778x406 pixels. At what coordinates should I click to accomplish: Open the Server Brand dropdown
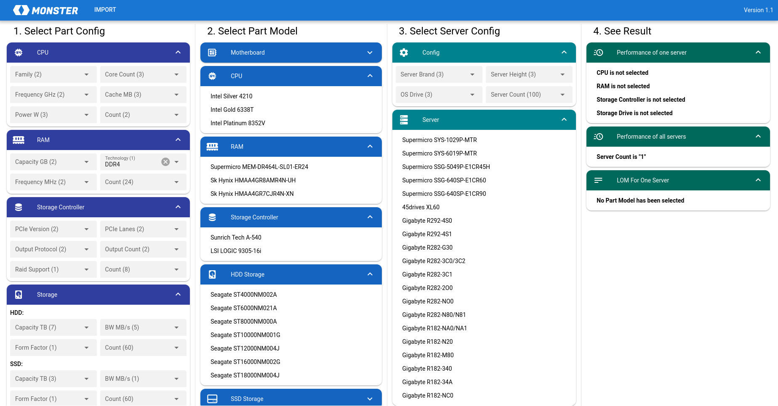(x=438, y=74)
